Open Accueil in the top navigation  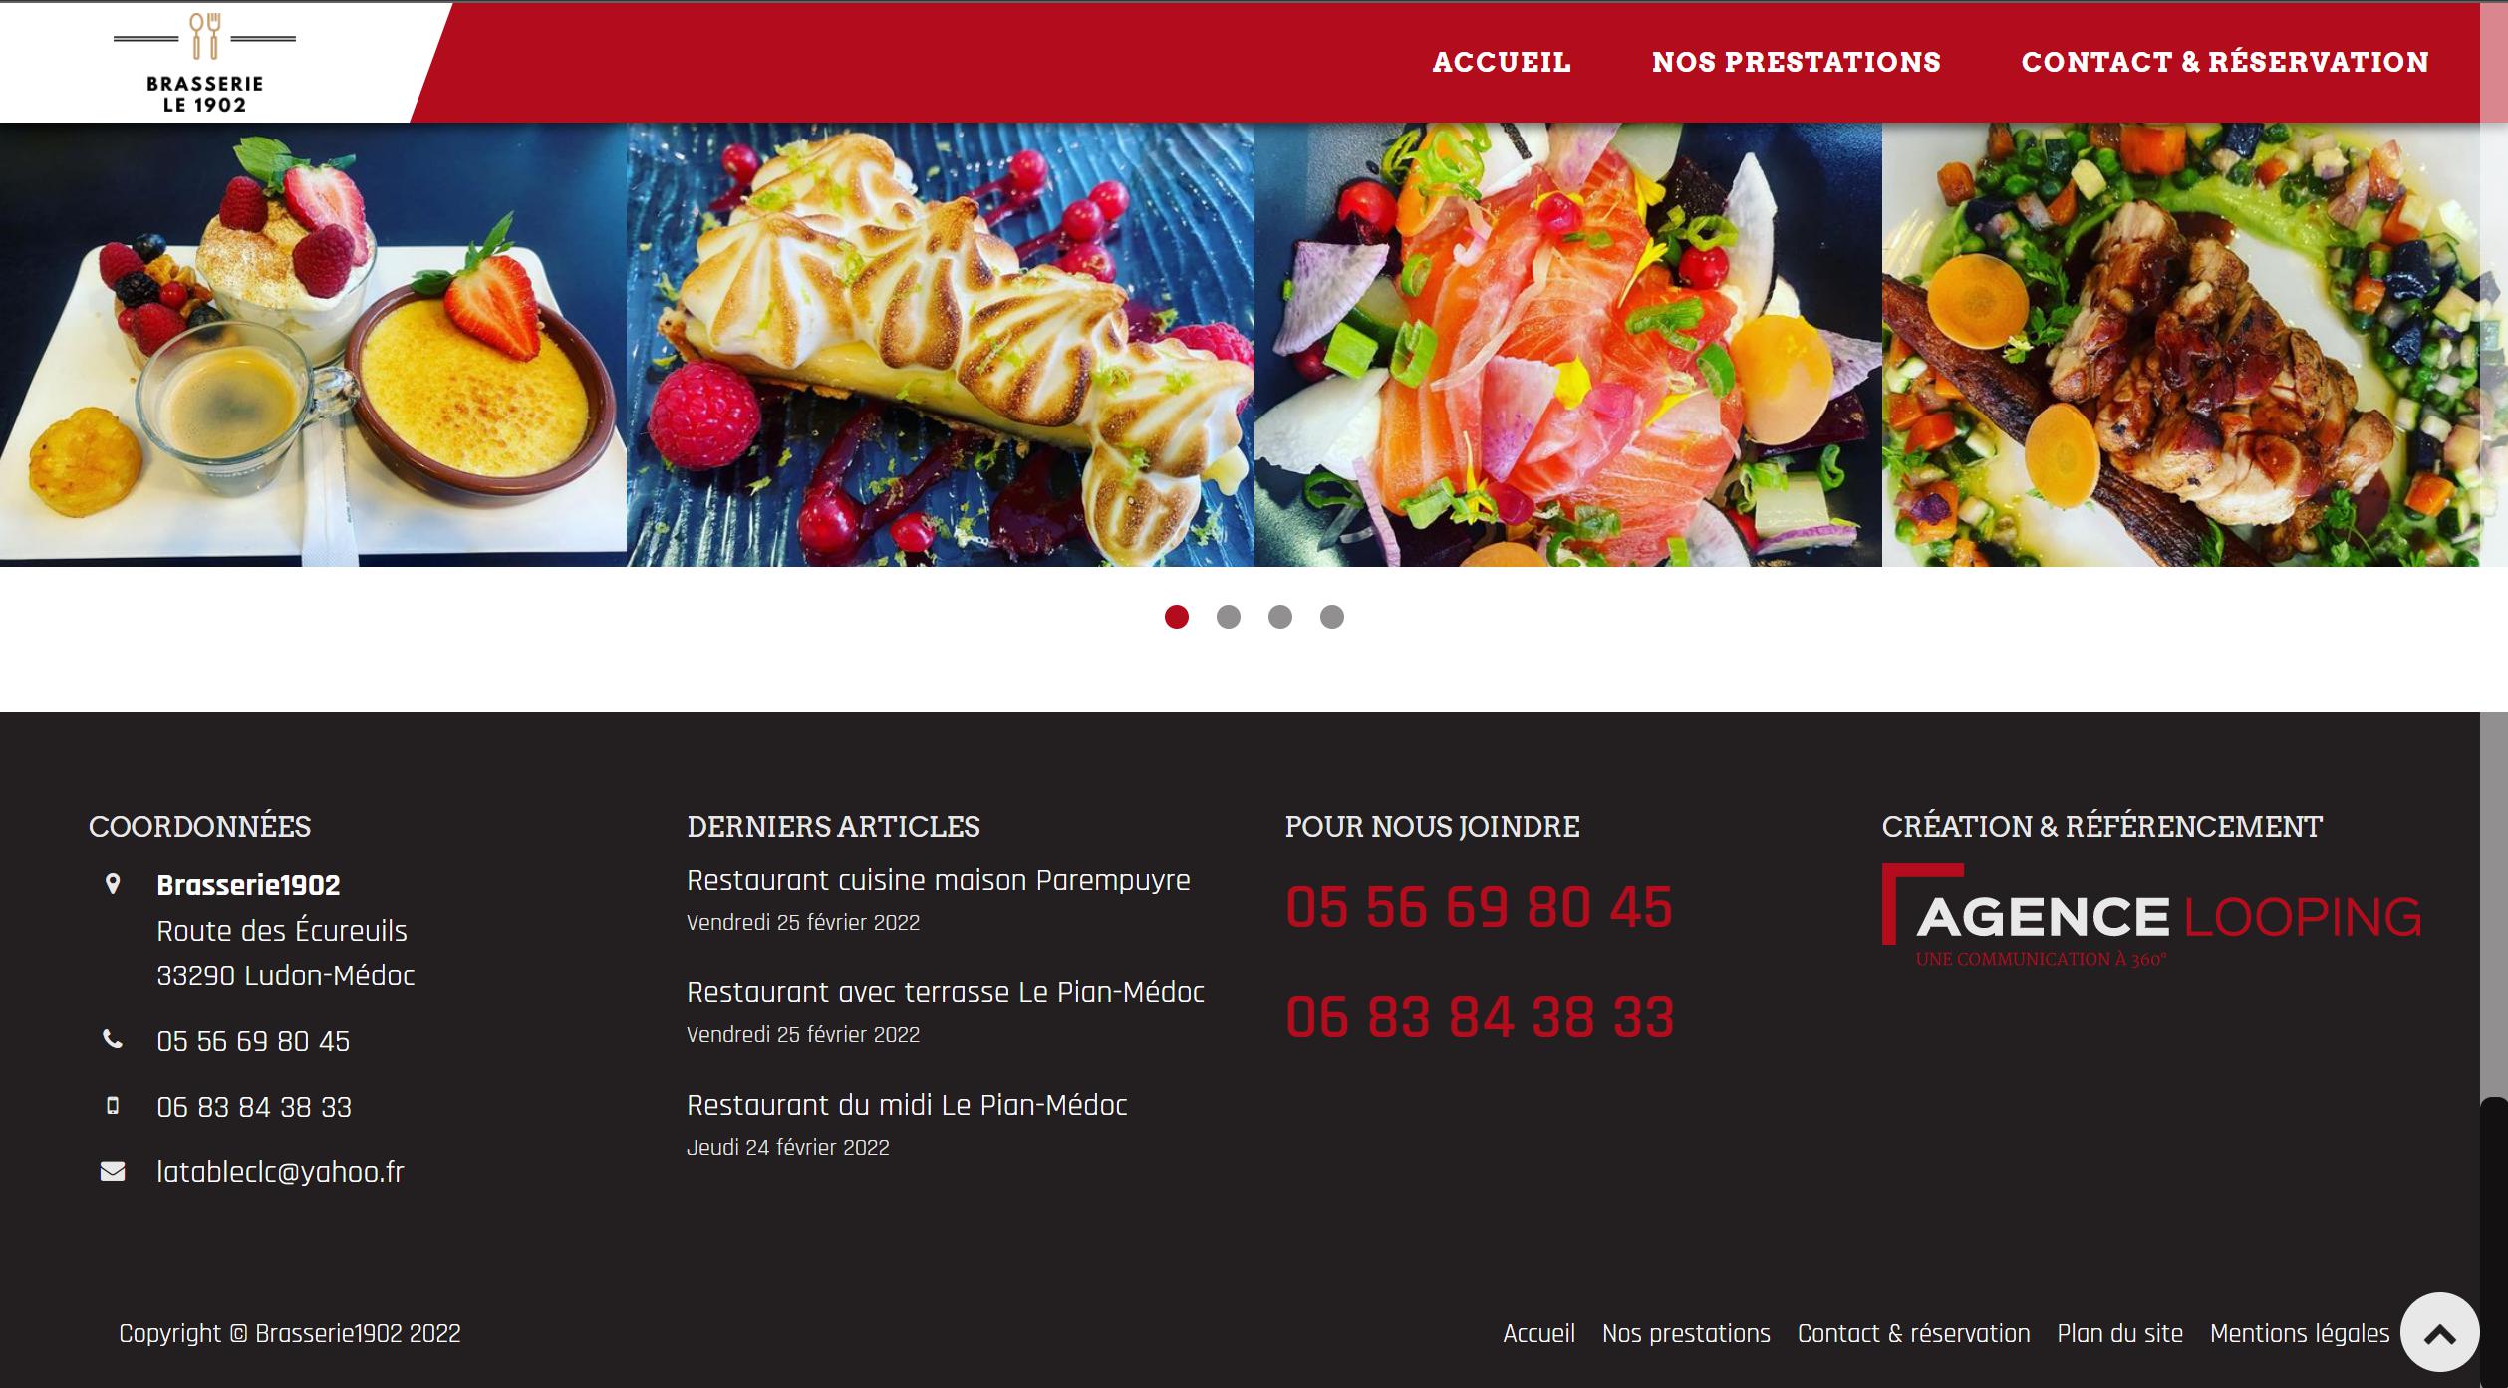coord(1502,62)
